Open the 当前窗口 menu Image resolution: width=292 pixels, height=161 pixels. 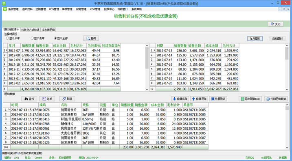[x=123, y=9]
